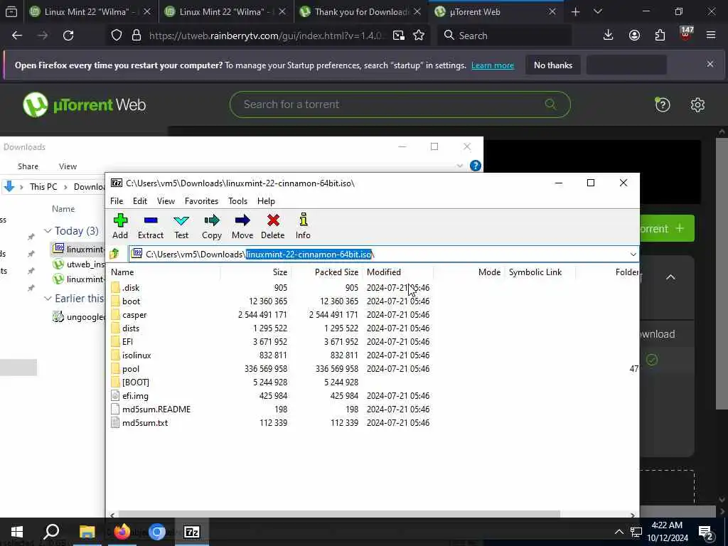Select the md5sum.txt file
The height and width of the screenshot is (546, 728).
tap(139, 422)
